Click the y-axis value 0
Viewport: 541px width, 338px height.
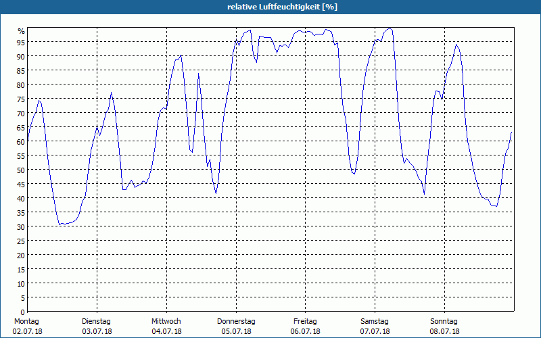click(23, 312)
